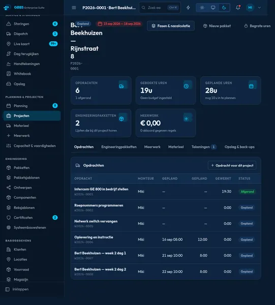Switch to the Meerwerk tab
The image size is (275, 305).
pyautogui.click(x=152, y=147)
